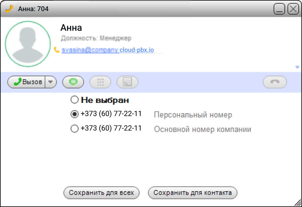Minimize the Анна: 704 window
Viewport: 302px width, 207px height.
point(279,9)
